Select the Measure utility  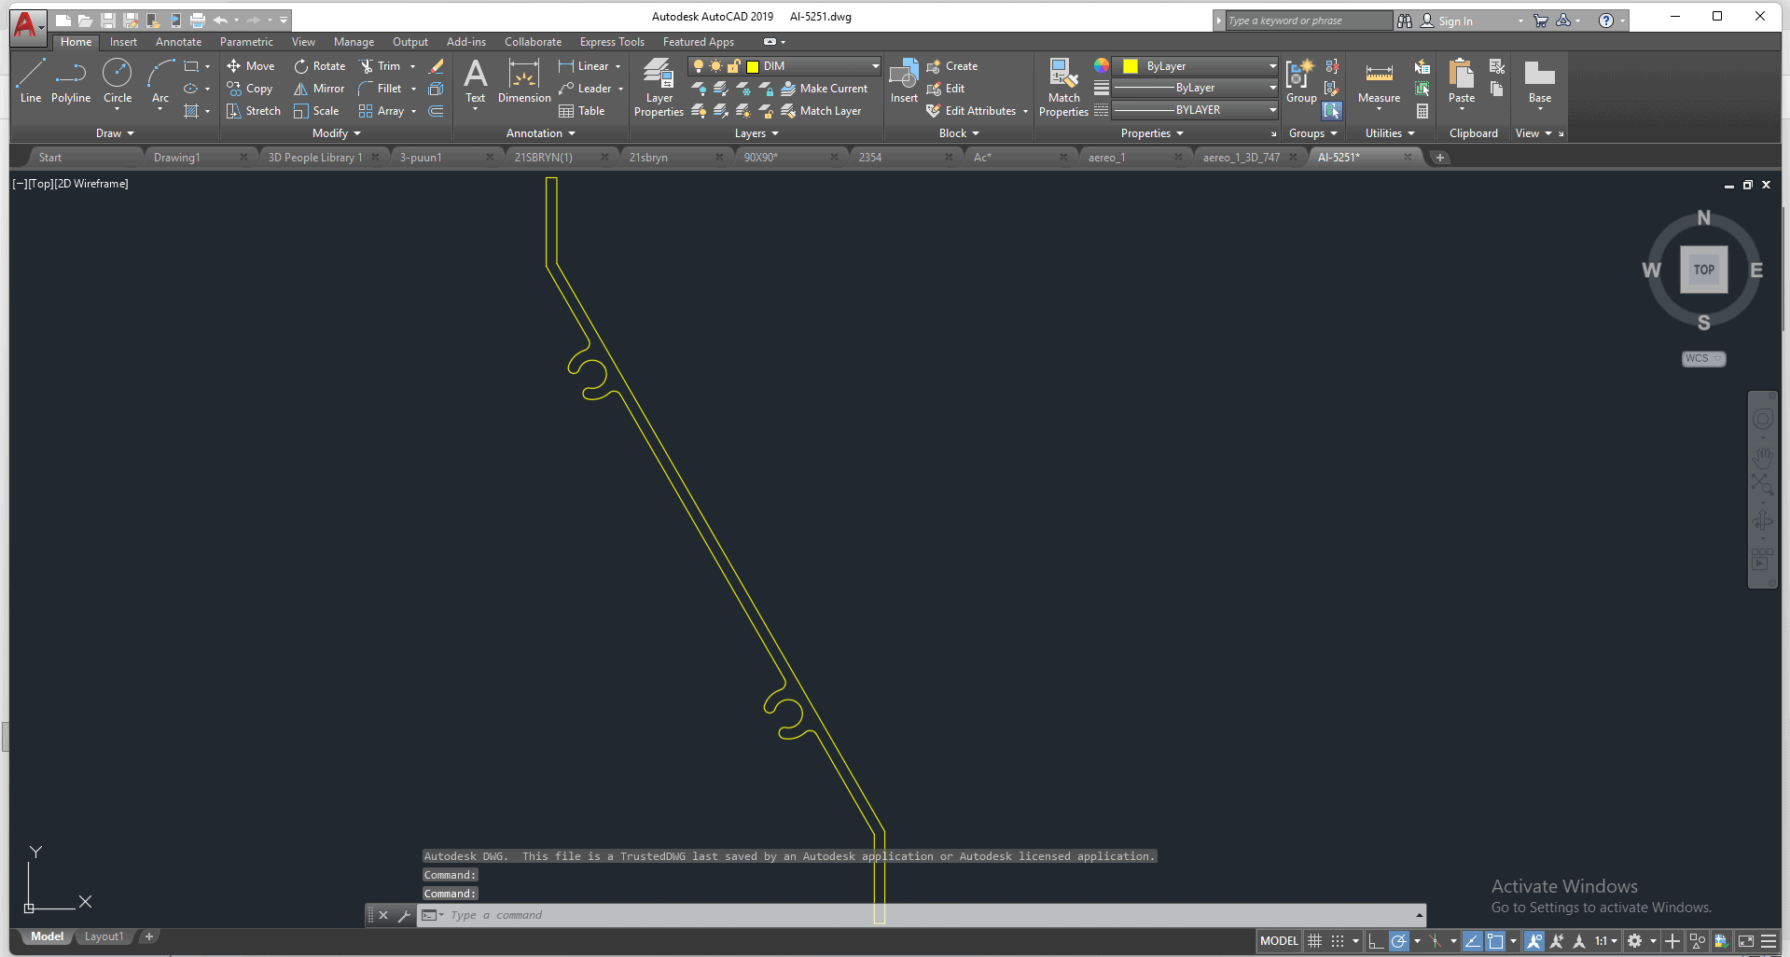point(1379,82)
